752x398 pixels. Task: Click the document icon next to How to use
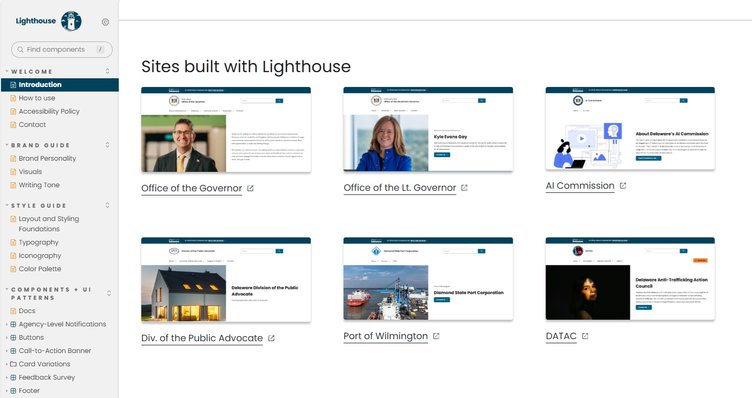[x=14, y=98]
